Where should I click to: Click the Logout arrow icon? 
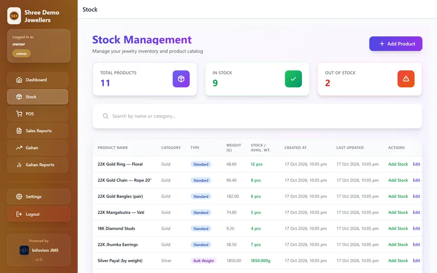coord(19,214)
